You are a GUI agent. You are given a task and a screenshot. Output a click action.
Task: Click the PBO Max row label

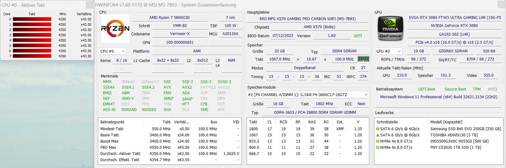(x=108, y=148)
